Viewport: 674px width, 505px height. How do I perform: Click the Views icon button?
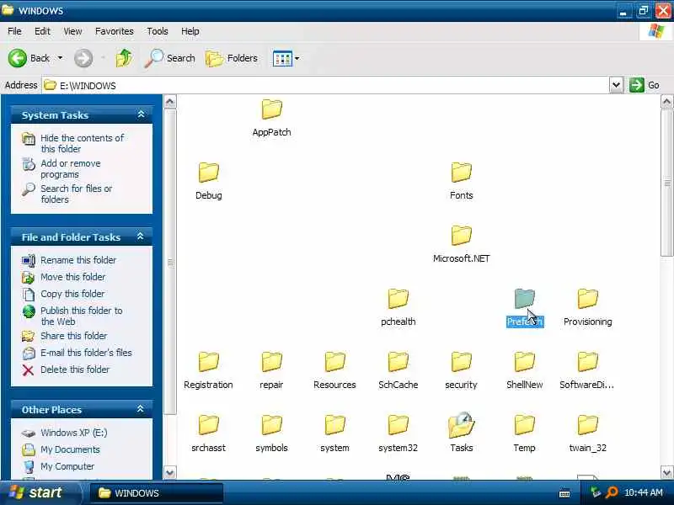pos(282,58)
